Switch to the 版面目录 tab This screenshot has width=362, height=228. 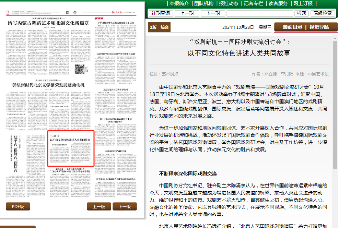(292, 27)
